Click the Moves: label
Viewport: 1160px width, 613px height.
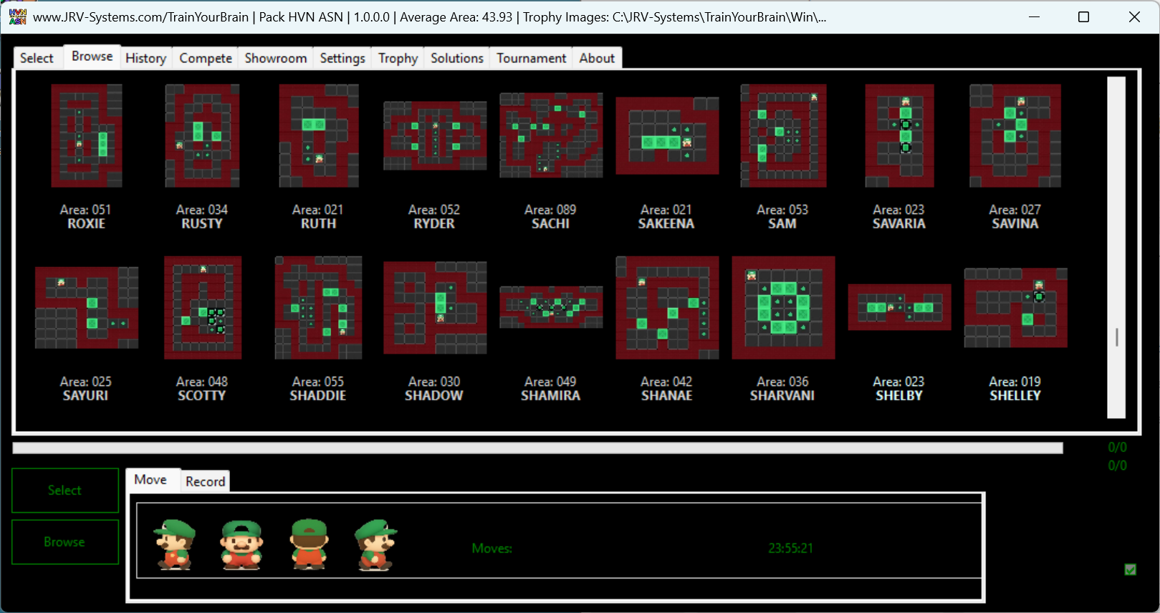point(492,549)
